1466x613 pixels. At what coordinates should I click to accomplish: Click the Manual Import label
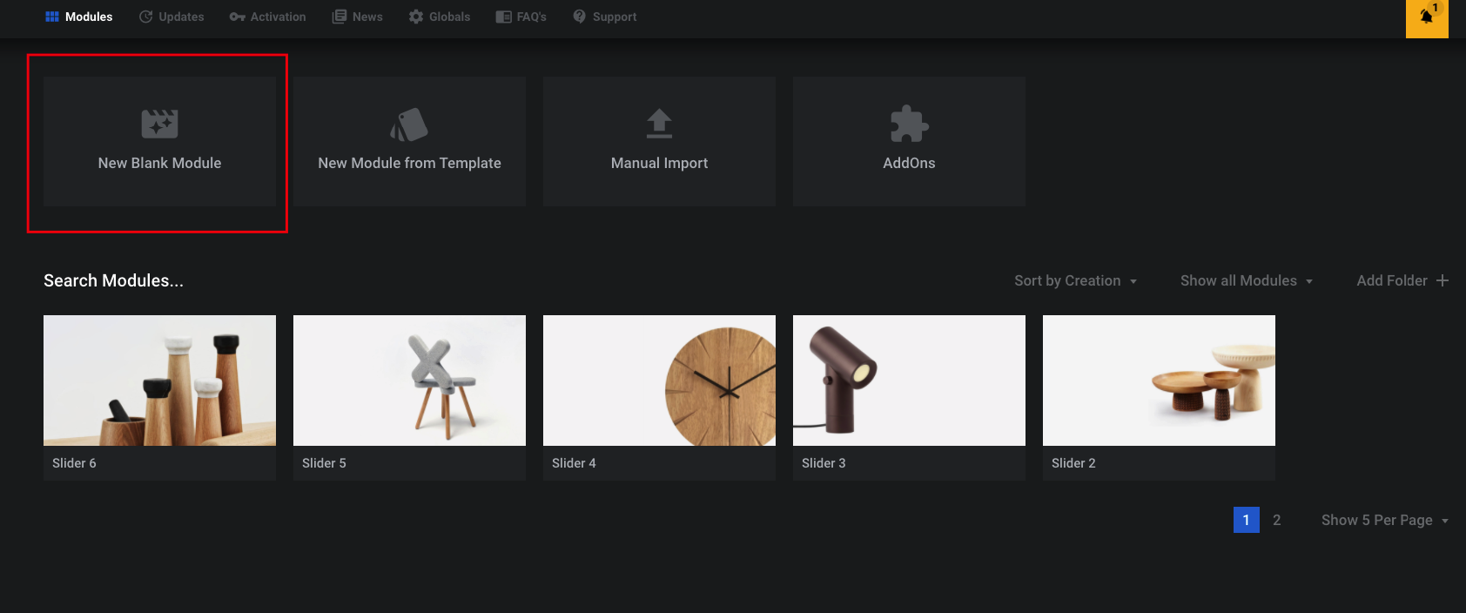(659, 163)
